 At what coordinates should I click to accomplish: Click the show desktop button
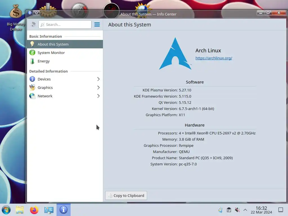click(x=281, y=210)
